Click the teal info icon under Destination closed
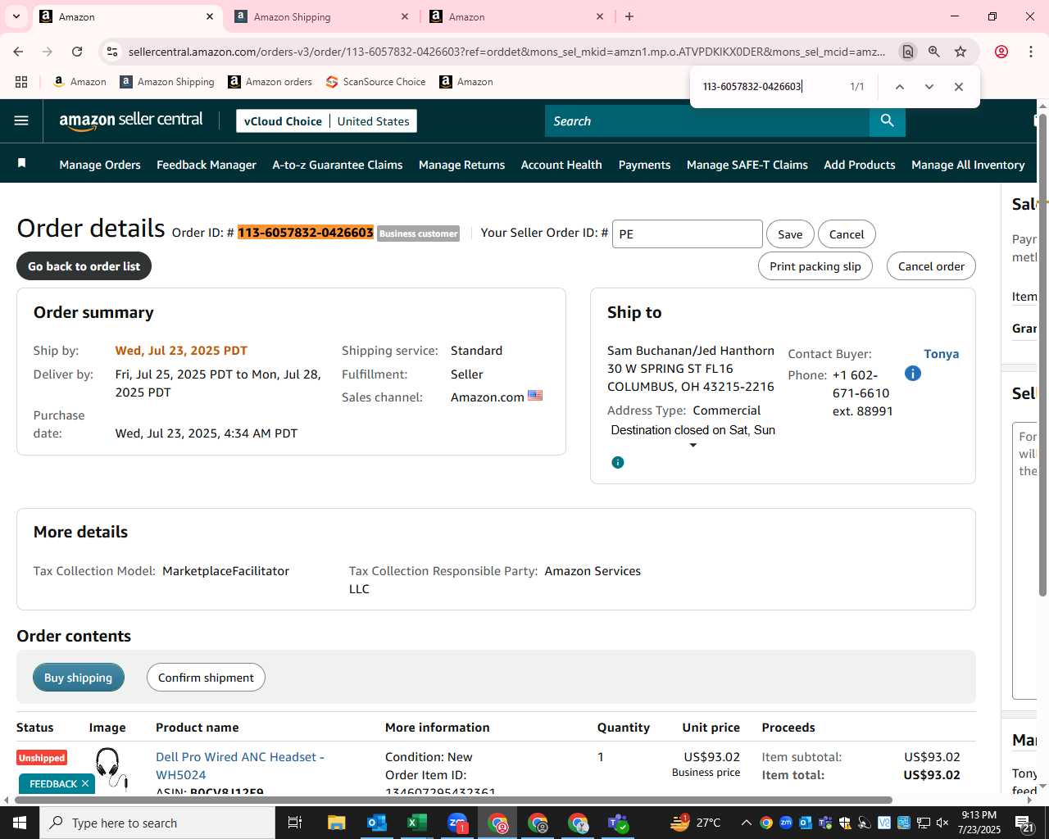The height and width of the screenshot is (839, 1049). 618,462
